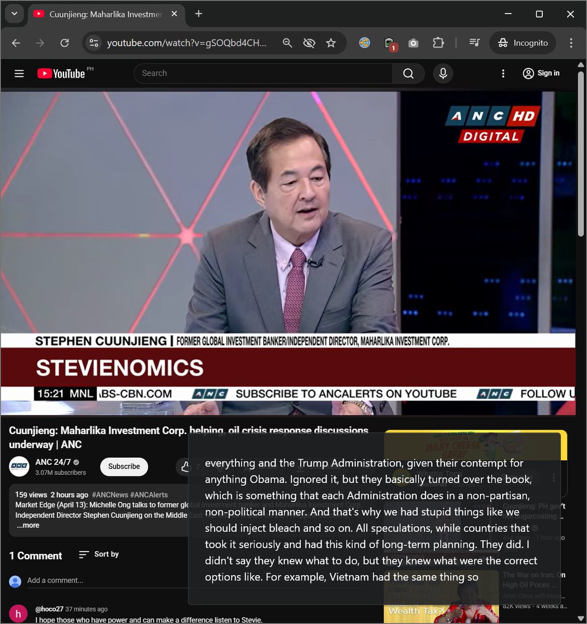Subscribe to ANC 24/7
Viewport: 587px width, 624px height.
[124, 466]
